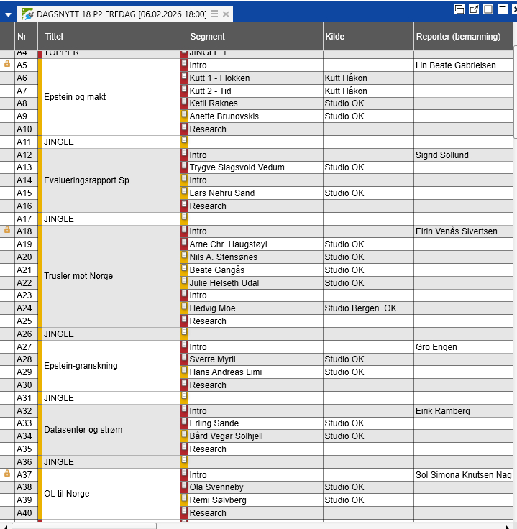Click the lock icon next to A37
517x529 pixels.
(7, 474)
